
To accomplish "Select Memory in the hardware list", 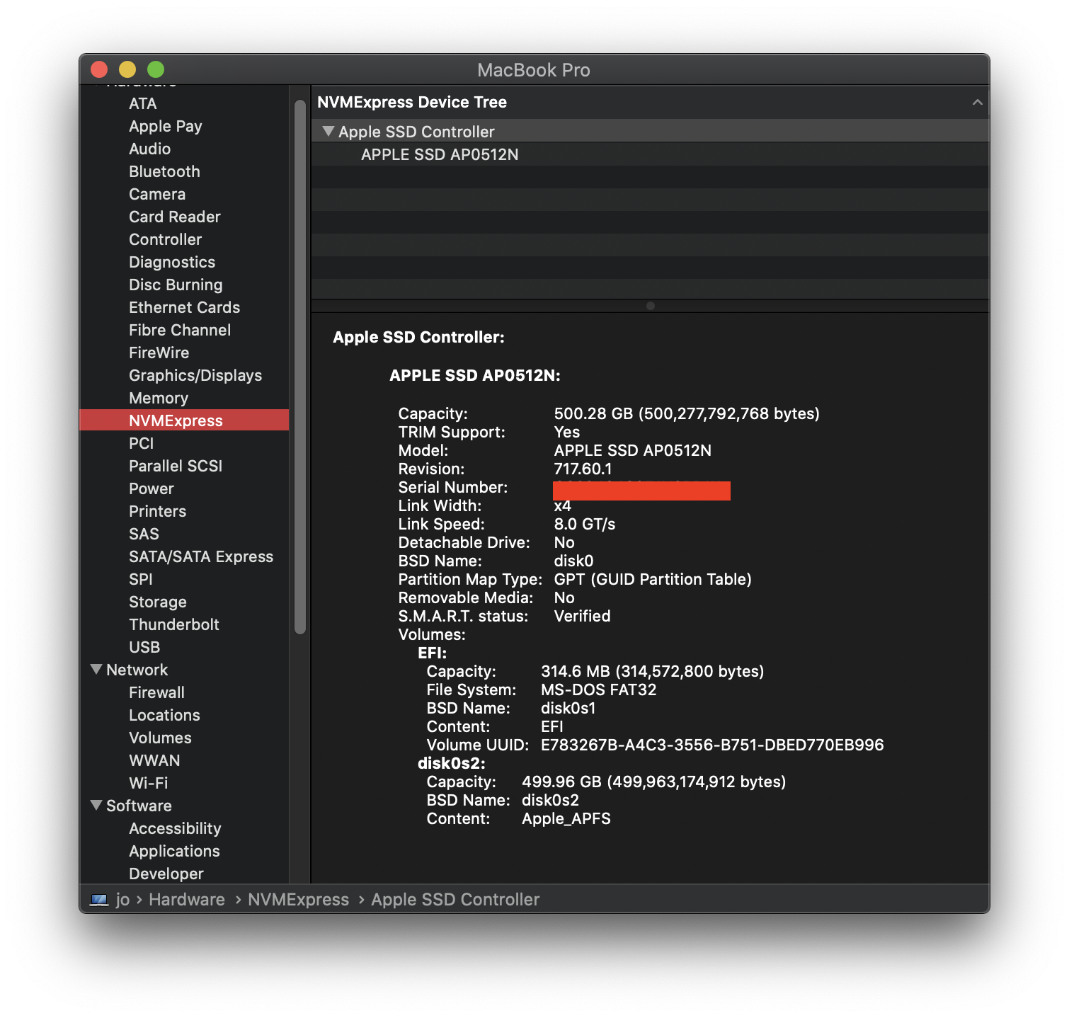I will point(159,398).
